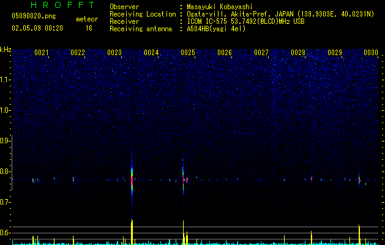Click the 0026 time marker

point(225,53)
